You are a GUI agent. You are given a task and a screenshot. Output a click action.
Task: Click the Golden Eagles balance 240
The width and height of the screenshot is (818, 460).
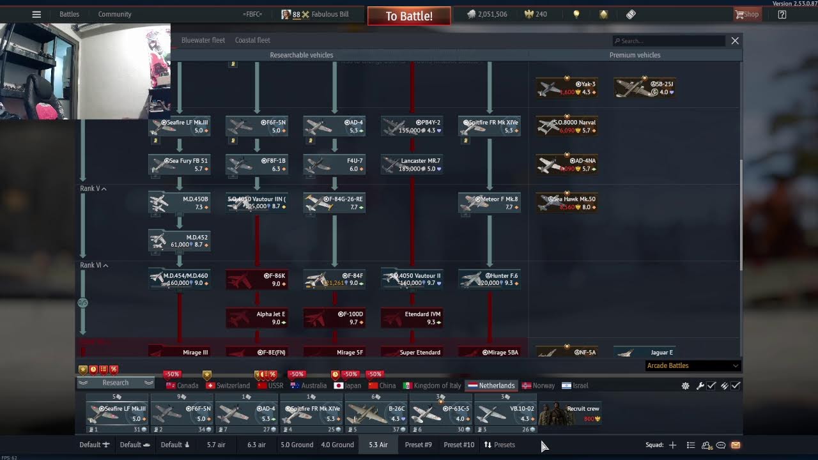[536, 14]
